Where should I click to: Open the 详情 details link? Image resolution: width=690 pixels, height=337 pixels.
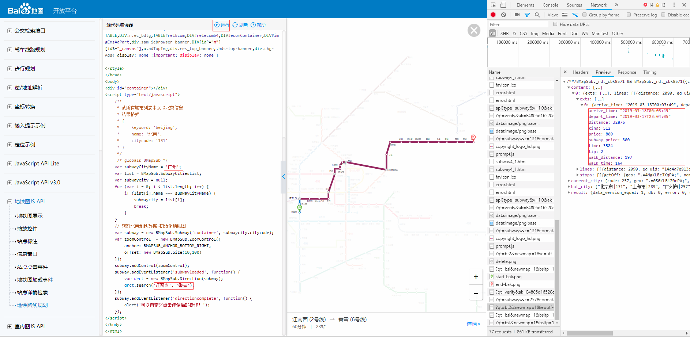473,324
